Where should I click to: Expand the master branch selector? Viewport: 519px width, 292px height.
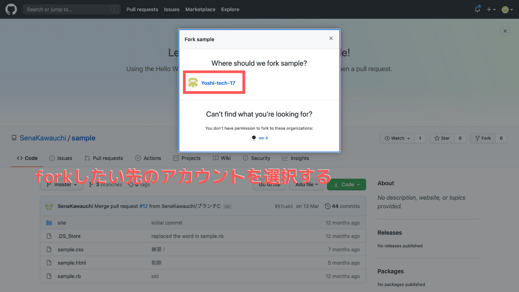pyautogui.click(x=61, y=185)
